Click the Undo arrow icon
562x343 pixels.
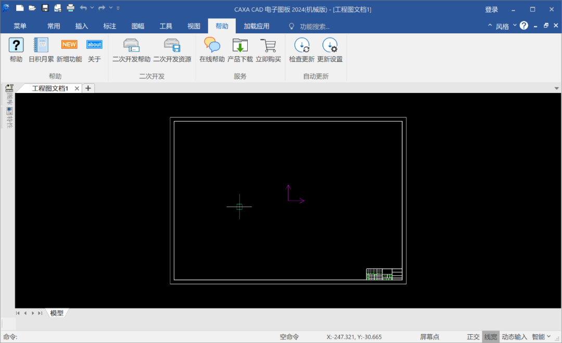click(x=83, y=8)
